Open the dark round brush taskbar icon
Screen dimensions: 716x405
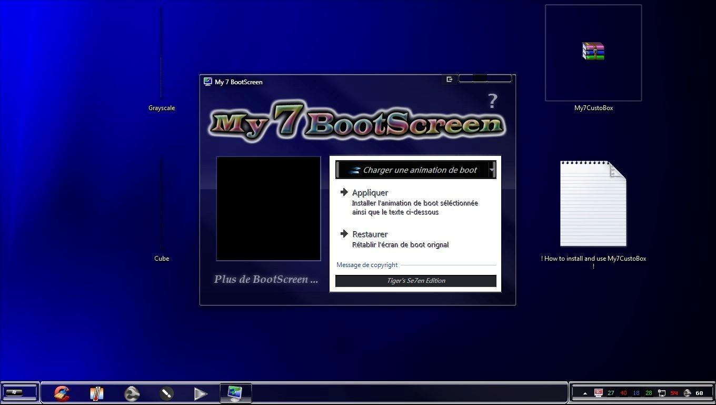[x=166, y=393]
